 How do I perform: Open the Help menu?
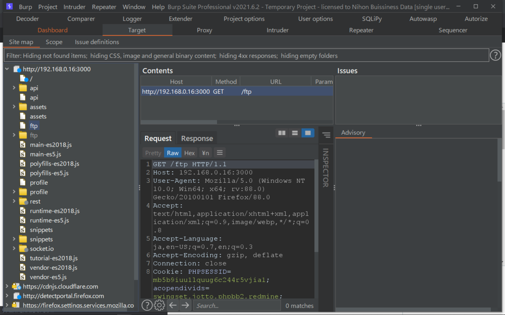[158, 7]
